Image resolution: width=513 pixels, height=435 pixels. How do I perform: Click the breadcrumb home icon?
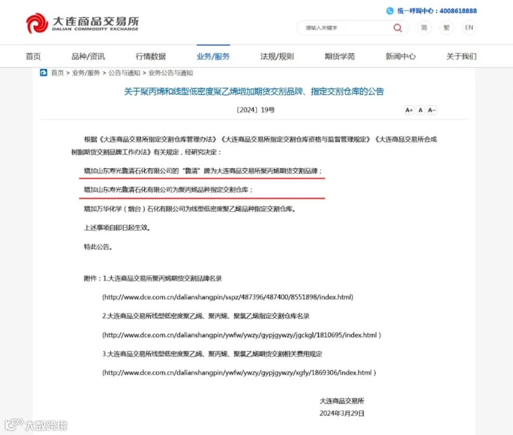point(43,72)
